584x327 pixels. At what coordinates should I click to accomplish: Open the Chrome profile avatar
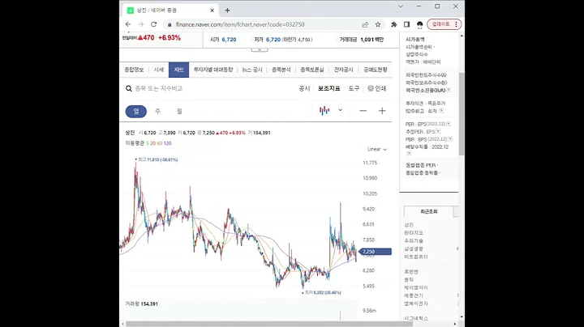420,24
